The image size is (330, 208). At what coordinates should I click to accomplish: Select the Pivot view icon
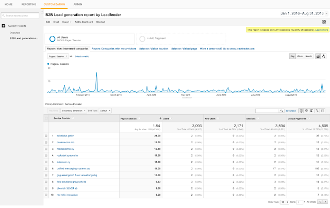[322, 111]
